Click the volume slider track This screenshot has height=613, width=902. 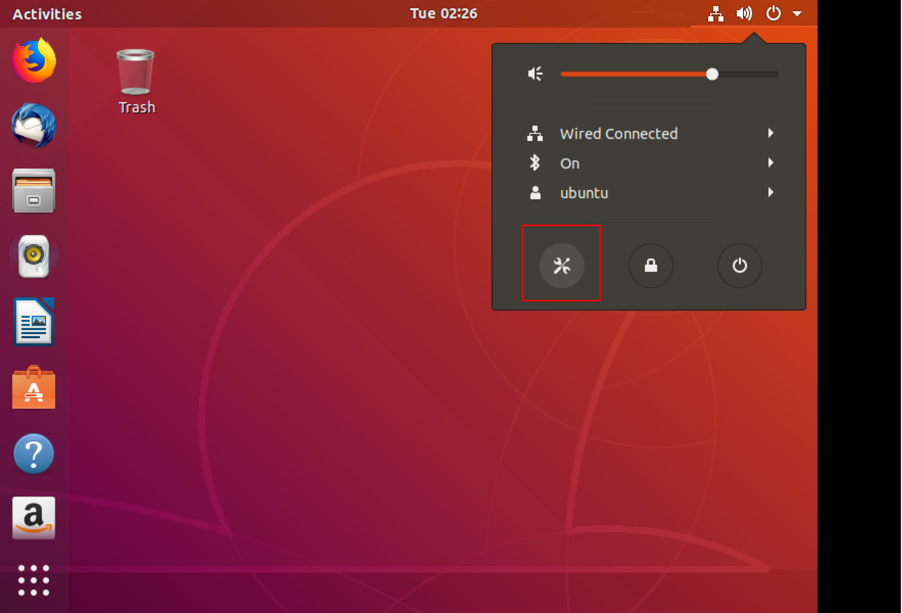[636, 74]
